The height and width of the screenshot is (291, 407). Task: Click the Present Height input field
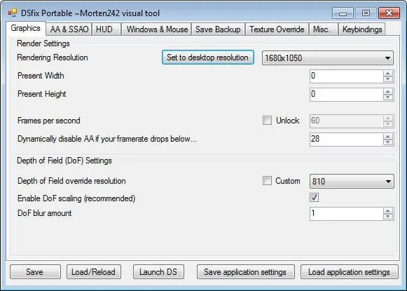[x=347, y=95]
